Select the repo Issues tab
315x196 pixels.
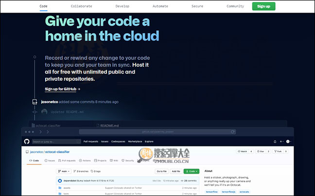50,160
